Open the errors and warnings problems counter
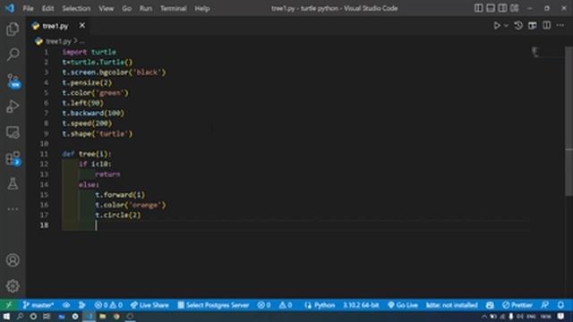 coord(108,305)
